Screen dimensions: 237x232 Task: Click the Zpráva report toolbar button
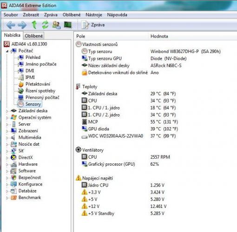click(x=93, y=25)
